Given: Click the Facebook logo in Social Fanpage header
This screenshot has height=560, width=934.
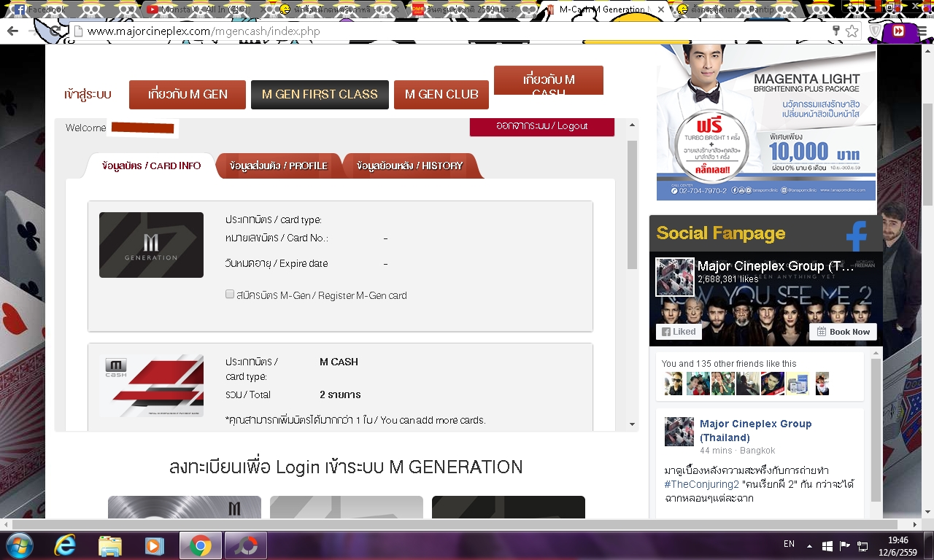Looking at the screenshot, I should (857, 236).
